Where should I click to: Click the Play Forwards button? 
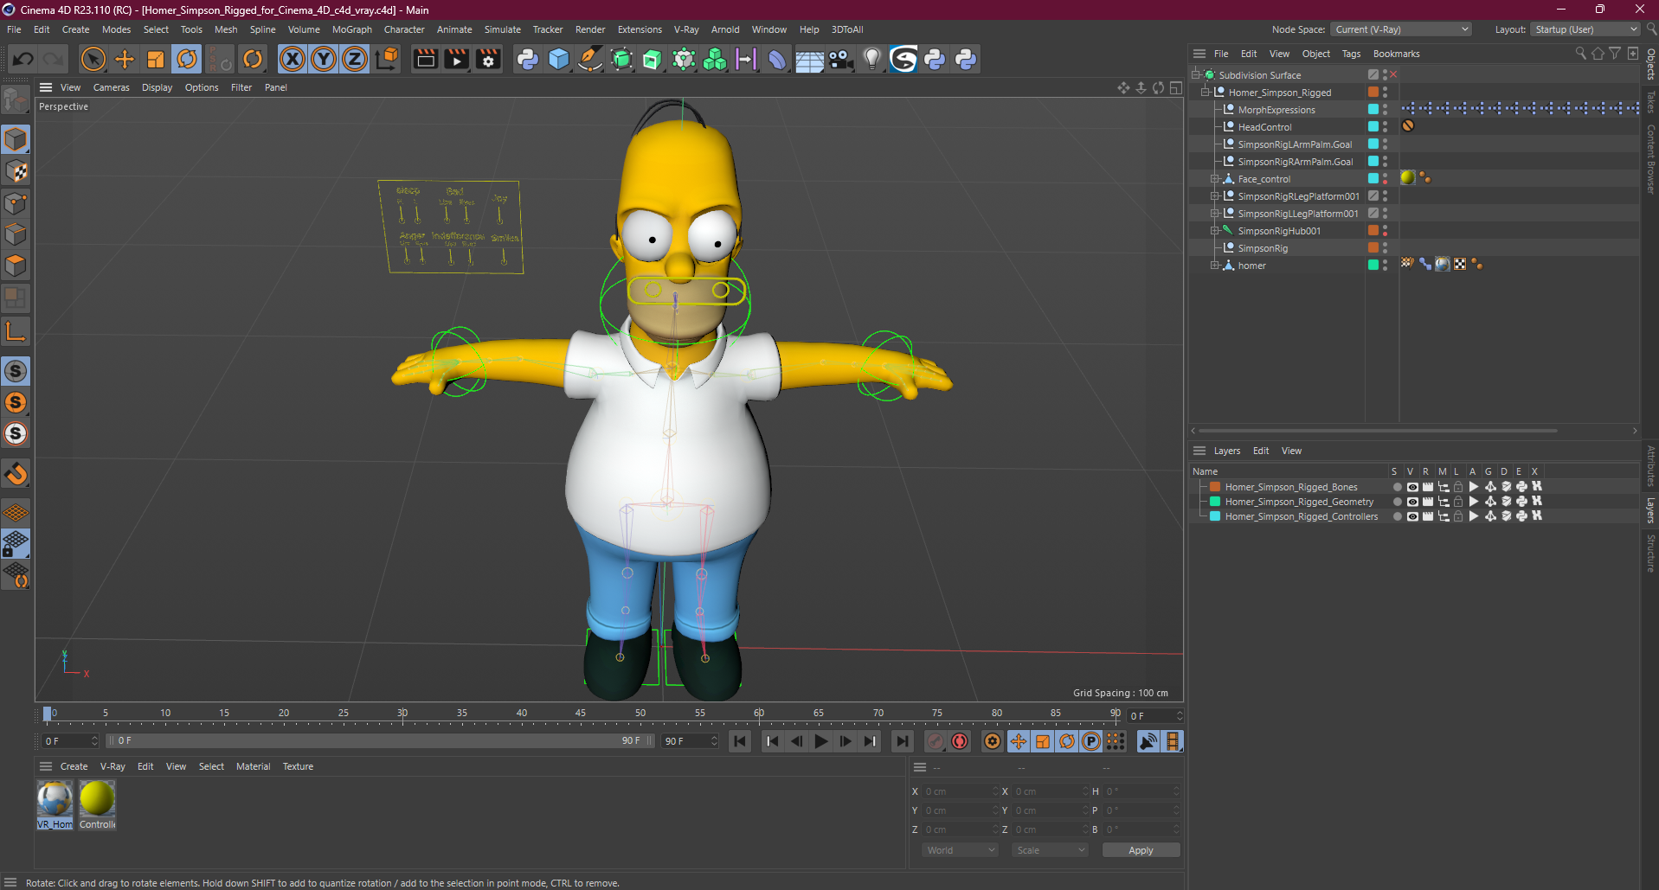[x=820, y=741]
